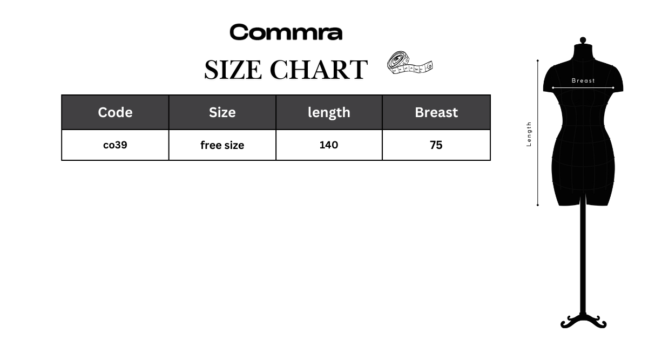Click the vertical Length text label
This screenshot has height=340, width=648.
point(529,134)
